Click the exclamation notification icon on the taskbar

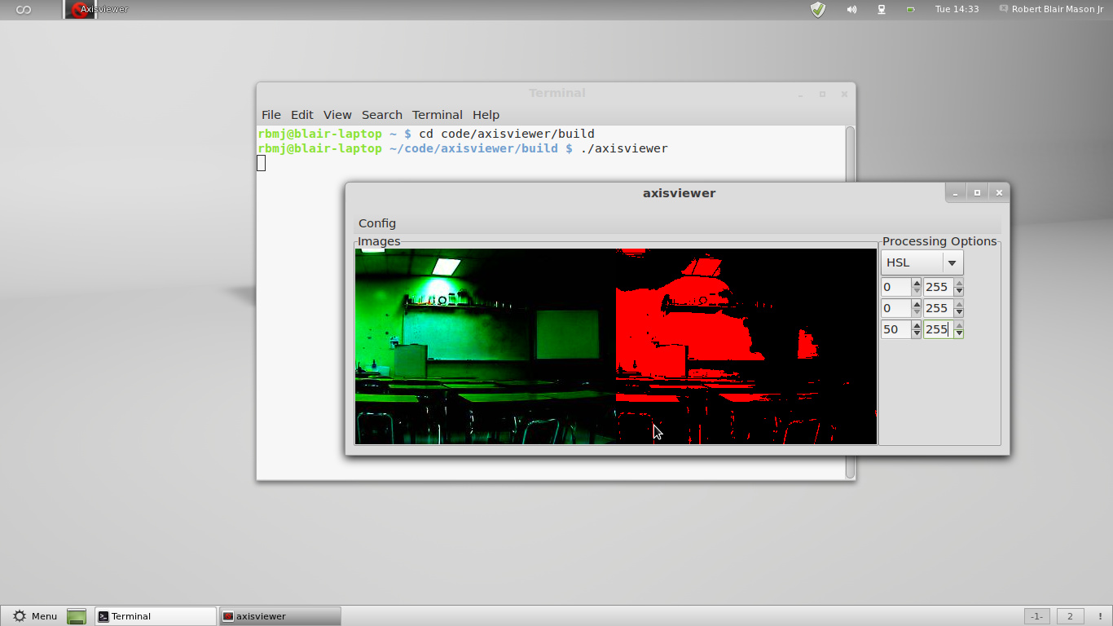(x=1100, y=616)
